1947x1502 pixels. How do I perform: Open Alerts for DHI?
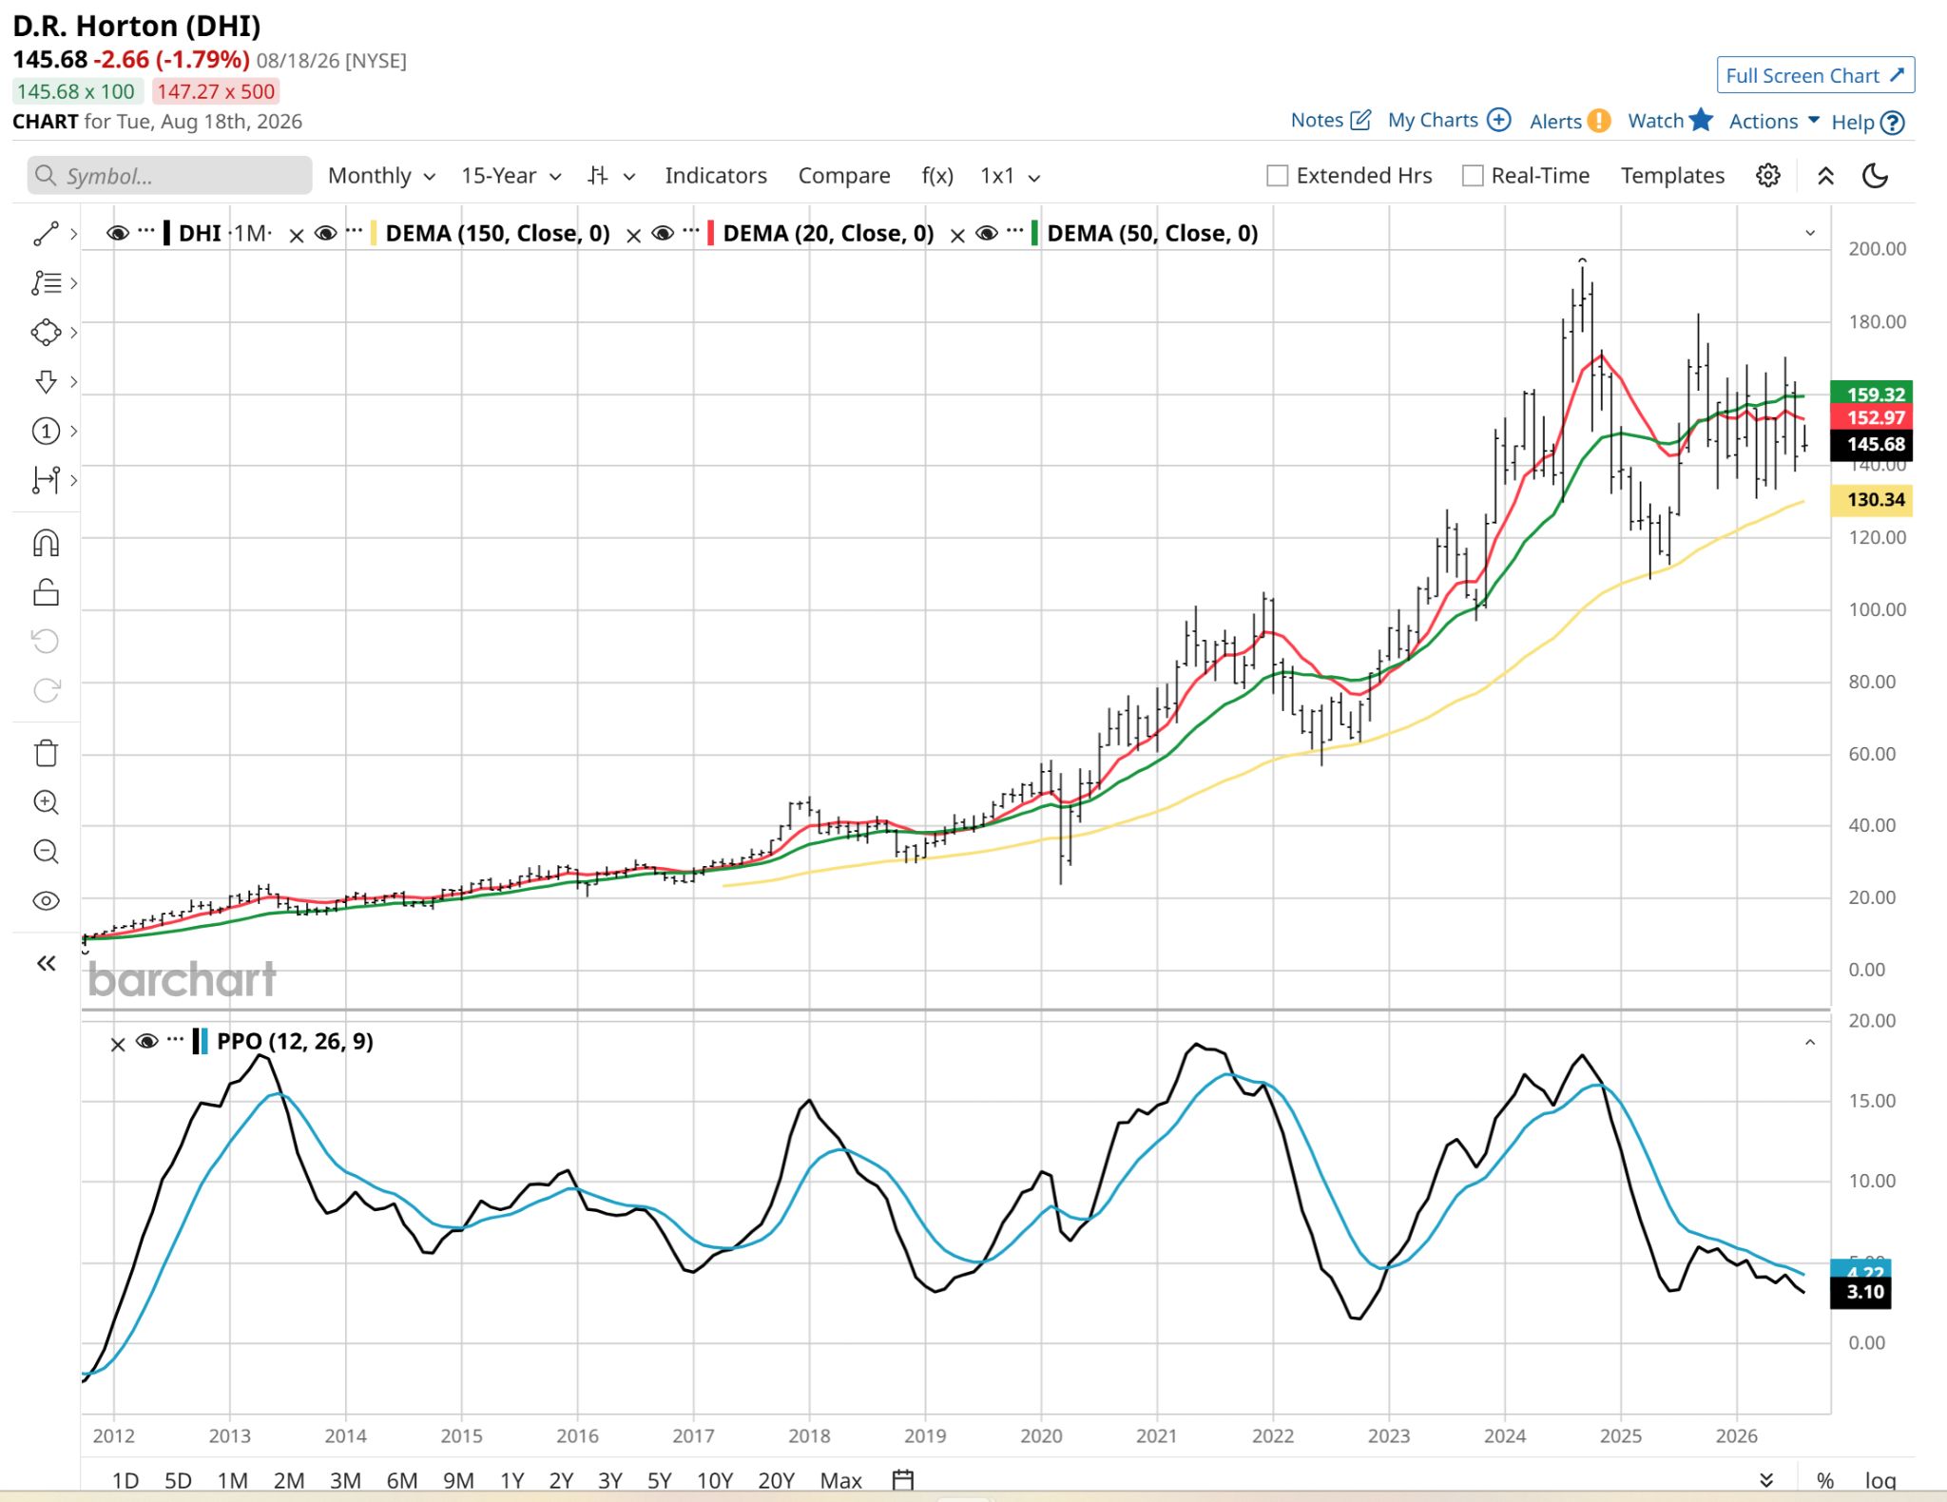point(1570,121)
